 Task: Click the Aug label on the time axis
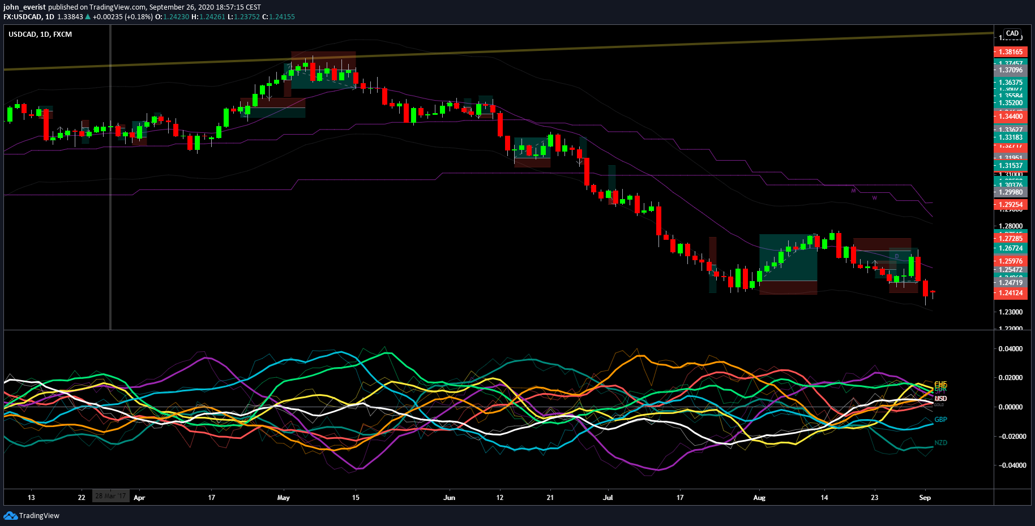[x=759, y=498]
